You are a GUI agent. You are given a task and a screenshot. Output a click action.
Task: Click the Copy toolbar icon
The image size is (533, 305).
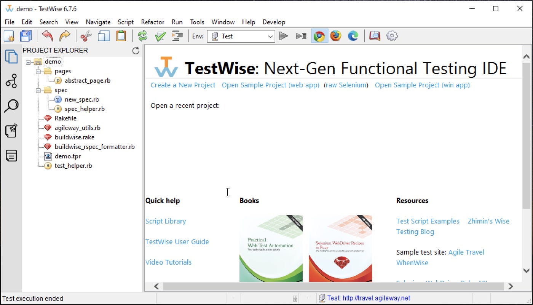click(x=104, y=36)
